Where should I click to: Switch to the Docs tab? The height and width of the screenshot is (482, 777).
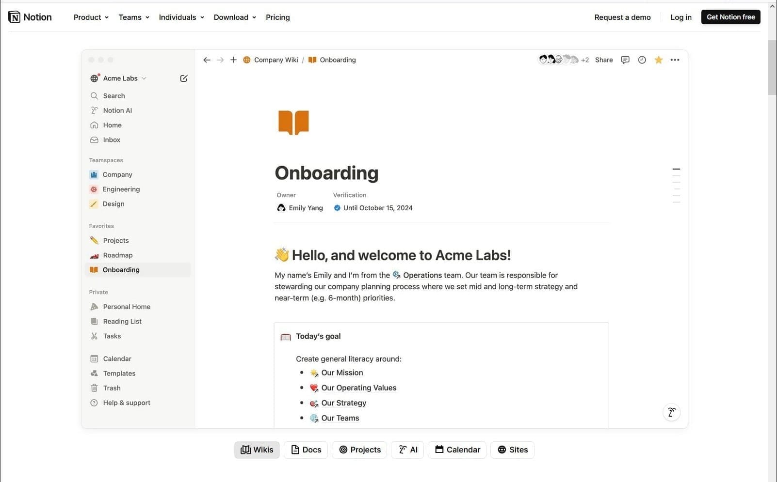click(306, 450)
